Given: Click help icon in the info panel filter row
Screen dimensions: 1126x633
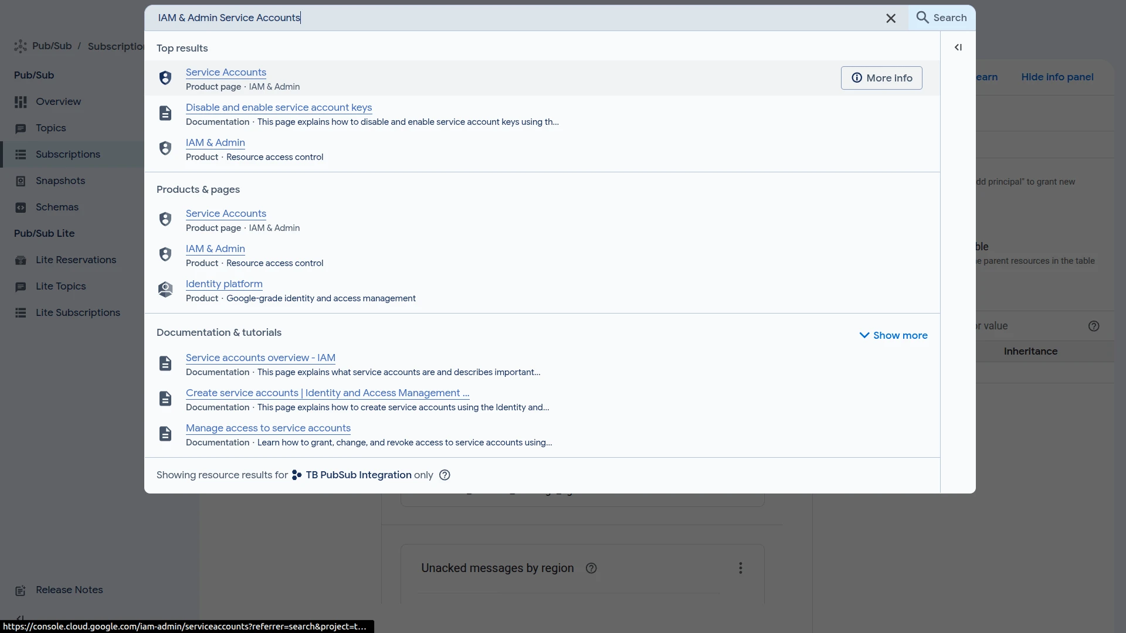Looking at the screenshot, I should click(1094, 326).
